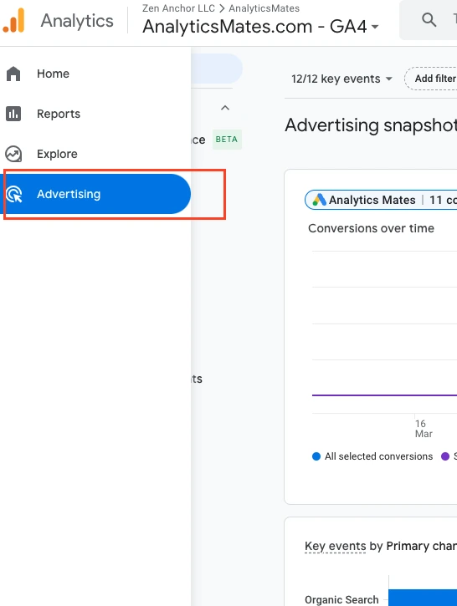Click the Explore trend icon
The height and width of the screenshot is (606, 457).
13,154
